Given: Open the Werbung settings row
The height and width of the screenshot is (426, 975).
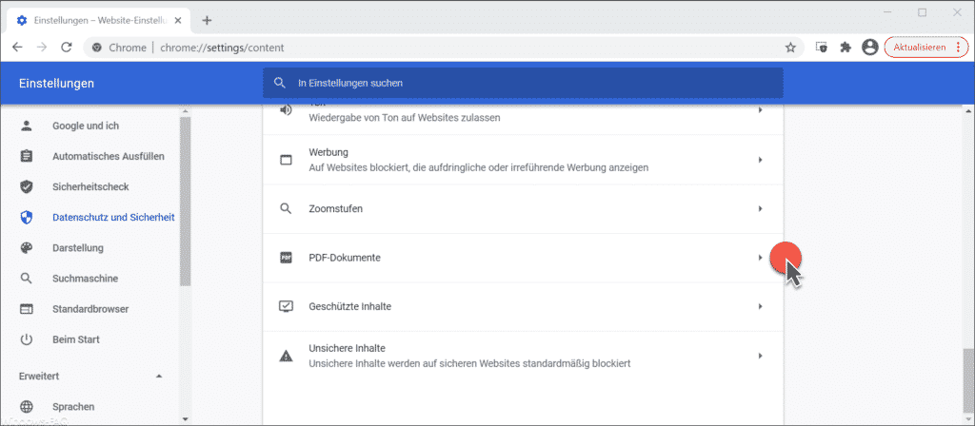Looking at the screenshot, I should coord(523,160).
